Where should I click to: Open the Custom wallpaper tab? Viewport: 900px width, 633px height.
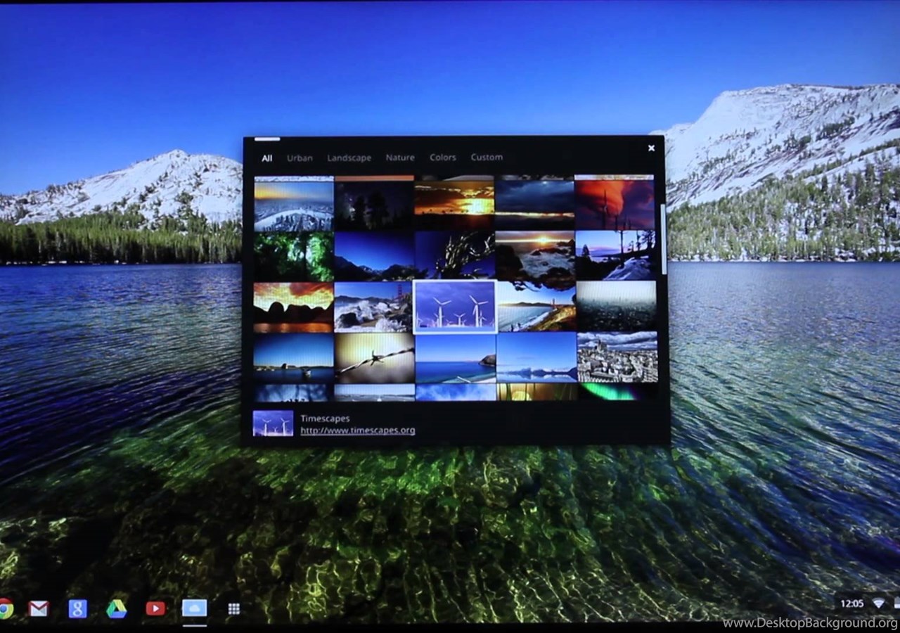pyautogui.click(x=487, y=158)
